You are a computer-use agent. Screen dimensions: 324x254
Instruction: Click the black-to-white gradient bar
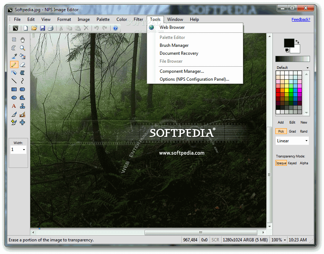tap(293, 59)
